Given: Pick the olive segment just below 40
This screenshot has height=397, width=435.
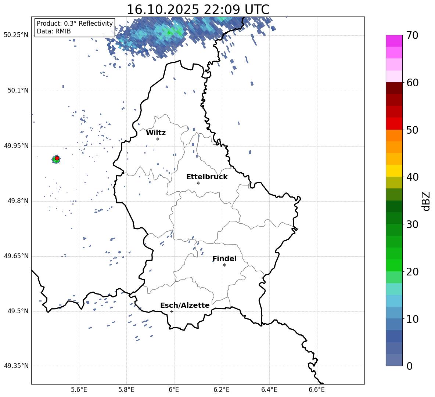Looking at the screenshot, I should [394, 183].
